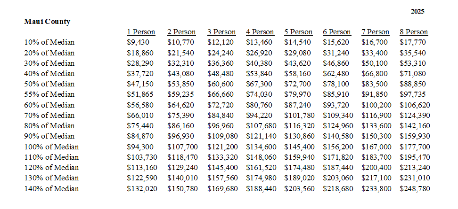Click the $67,300 cell
This screenshot has height=209, width=458.
tap(259, 84)
